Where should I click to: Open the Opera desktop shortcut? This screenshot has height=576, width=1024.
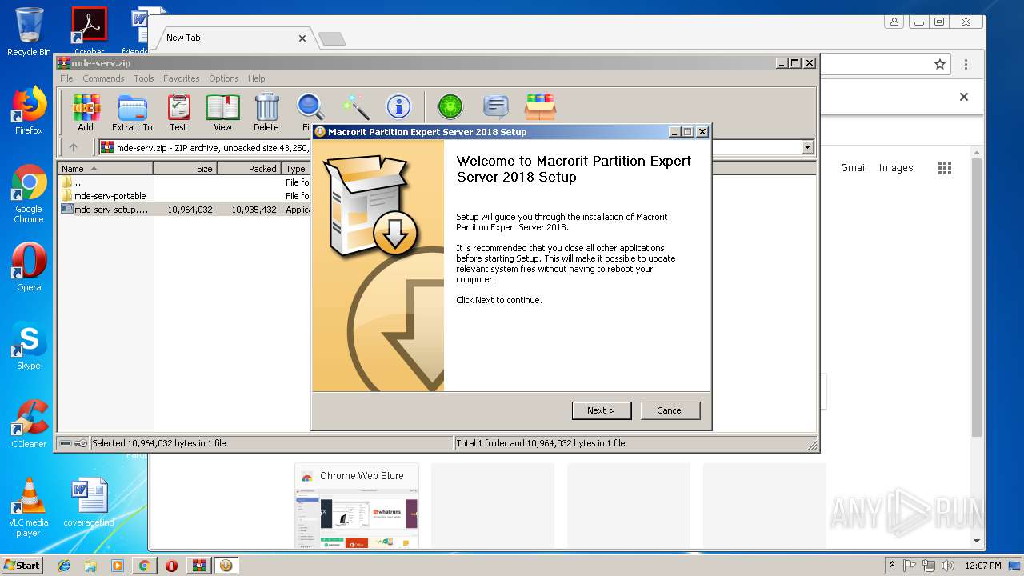[29, 267]
